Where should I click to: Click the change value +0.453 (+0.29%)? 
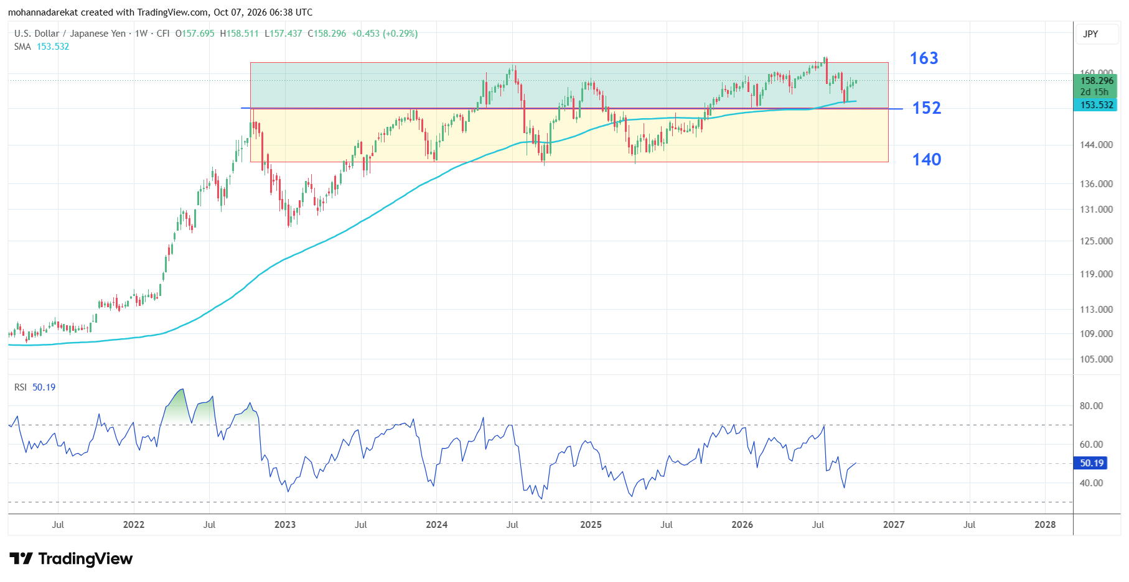tap(385, 34)
